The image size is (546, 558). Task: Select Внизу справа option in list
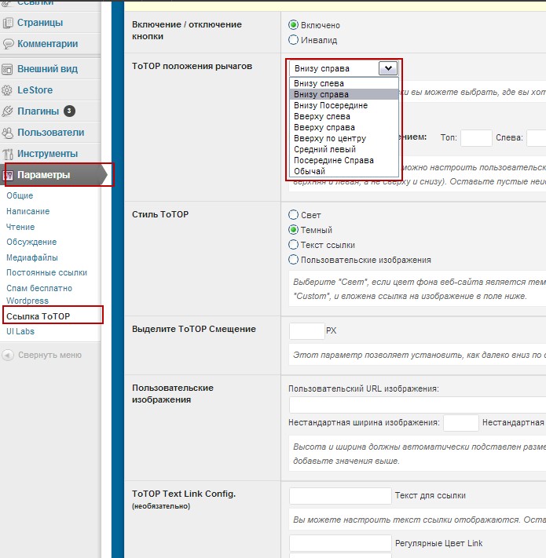[x=344, y=94]
